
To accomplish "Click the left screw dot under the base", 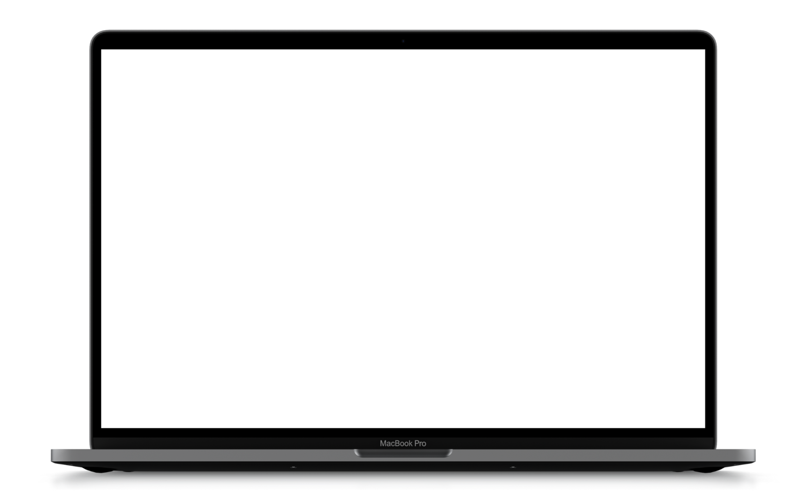I will pos(293,467).
